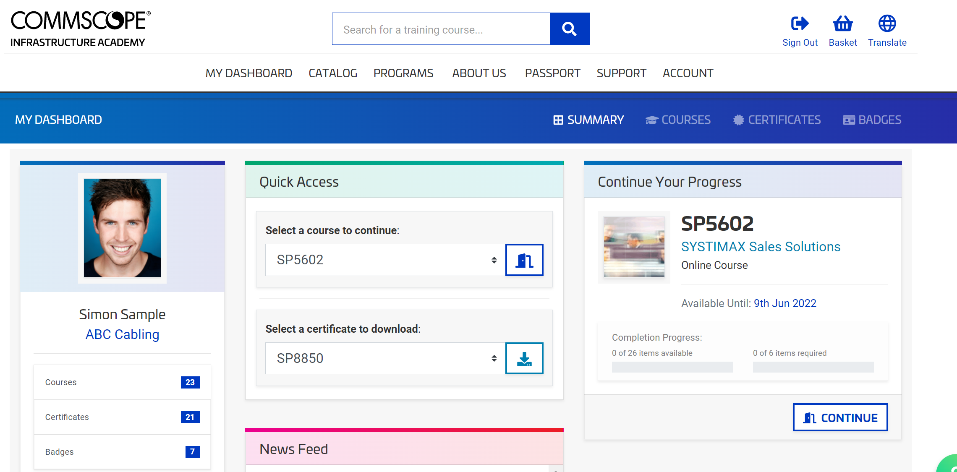Click the door icon beside SP5602 dropdown
Screen dimensions: 957x472
pos(524,260)
